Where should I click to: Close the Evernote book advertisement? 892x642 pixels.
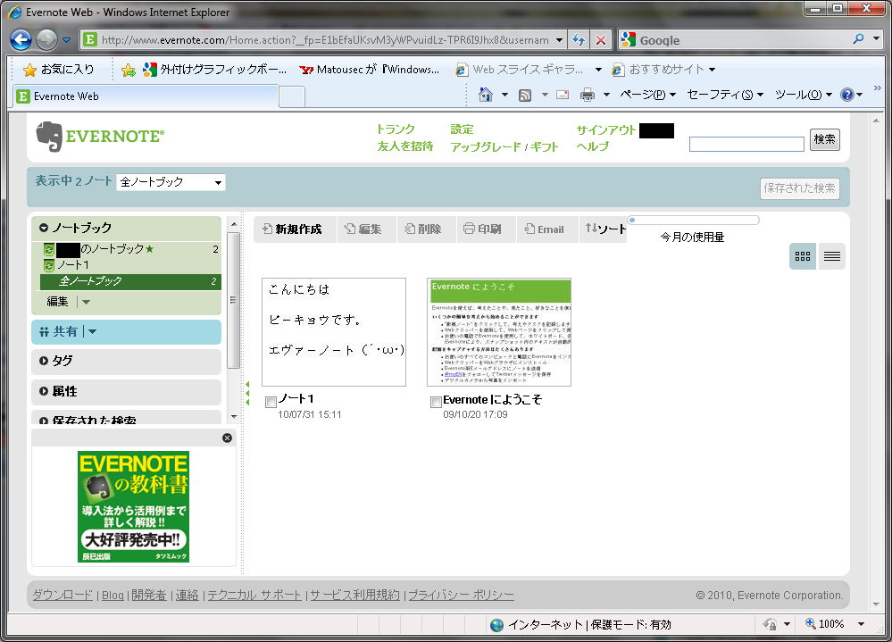pos(227,438)
